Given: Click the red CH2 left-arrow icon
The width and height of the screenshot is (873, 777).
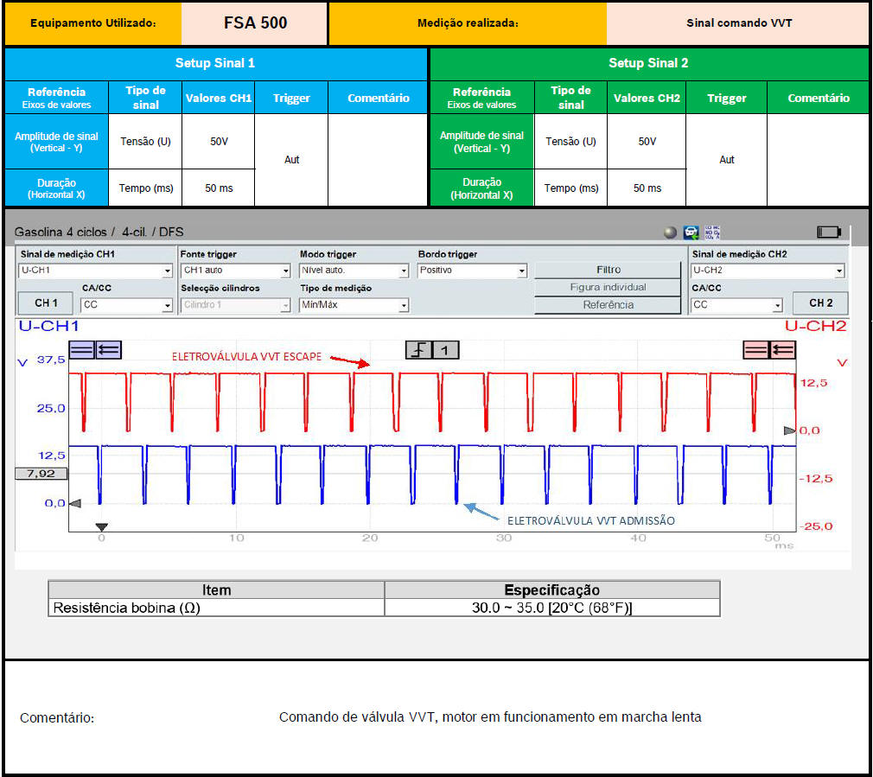Looking at the screenshot, I should [782, 349].
